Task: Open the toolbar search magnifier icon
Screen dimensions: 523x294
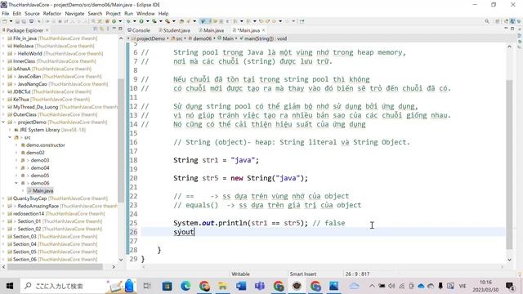Action: tap(487, 21)
